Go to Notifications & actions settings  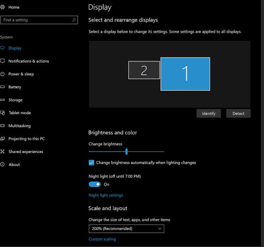click(x=29, y=61)
